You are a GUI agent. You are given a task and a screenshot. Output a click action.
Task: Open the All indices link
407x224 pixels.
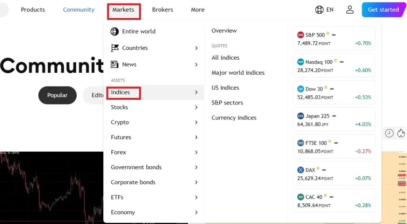pos(225,58)
